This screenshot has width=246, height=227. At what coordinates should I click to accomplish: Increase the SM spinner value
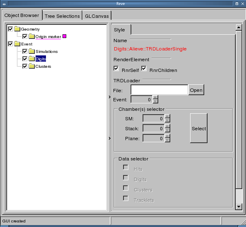pos(167,117)
